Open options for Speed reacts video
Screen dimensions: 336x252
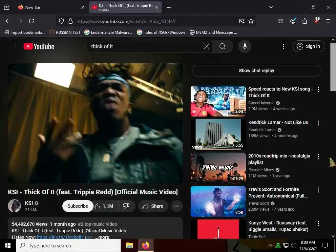tap(319, 90)
